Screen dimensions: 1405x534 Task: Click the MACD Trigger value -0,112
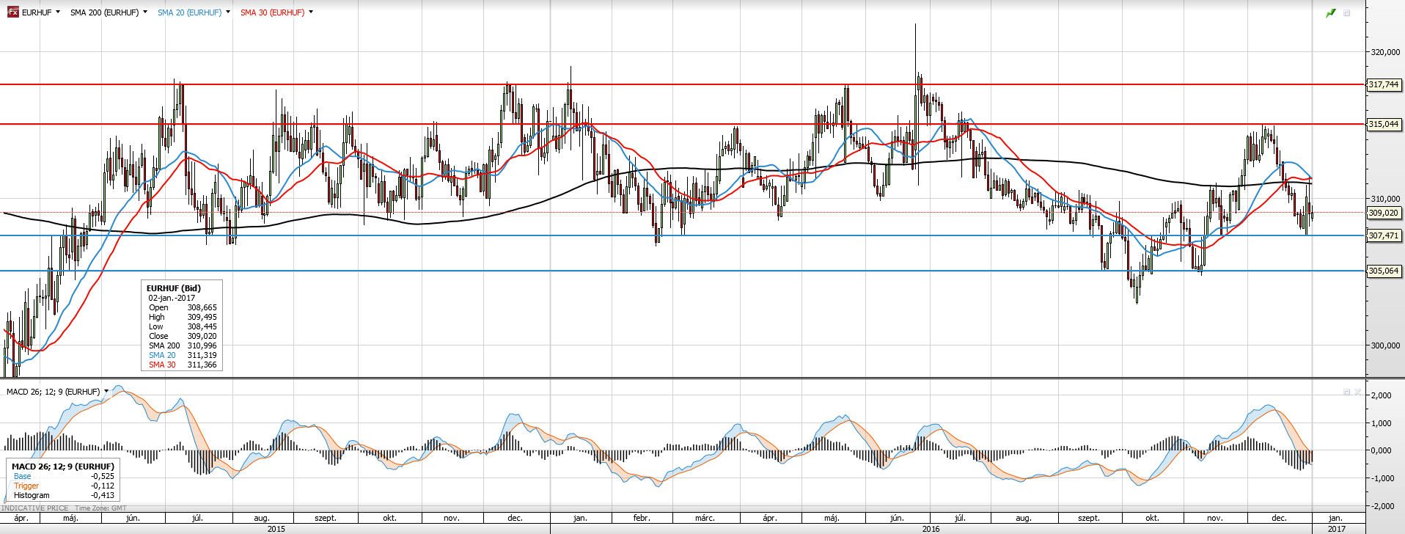(103, 486)
